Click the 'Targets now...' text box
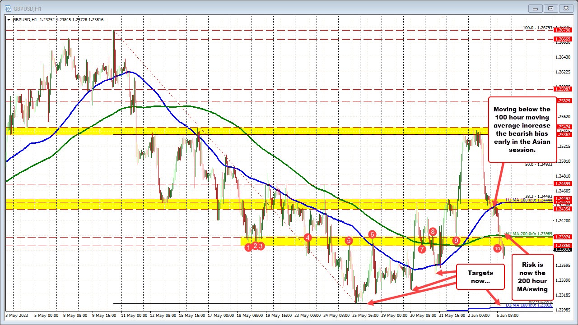The width and height of the screenshot is (578, 325). (x=480, y=277)
